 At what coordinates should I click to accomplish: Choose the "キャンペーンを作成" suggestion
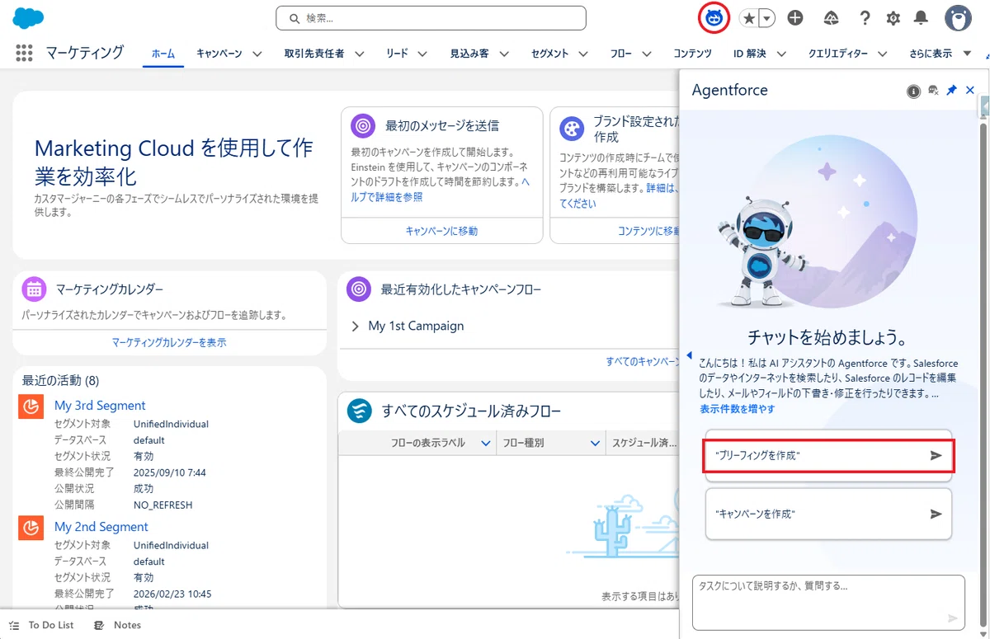(828, 514)
